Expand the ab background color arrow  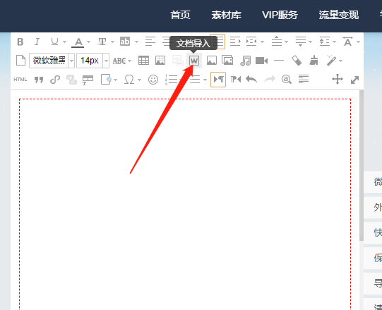coord(136,42)
